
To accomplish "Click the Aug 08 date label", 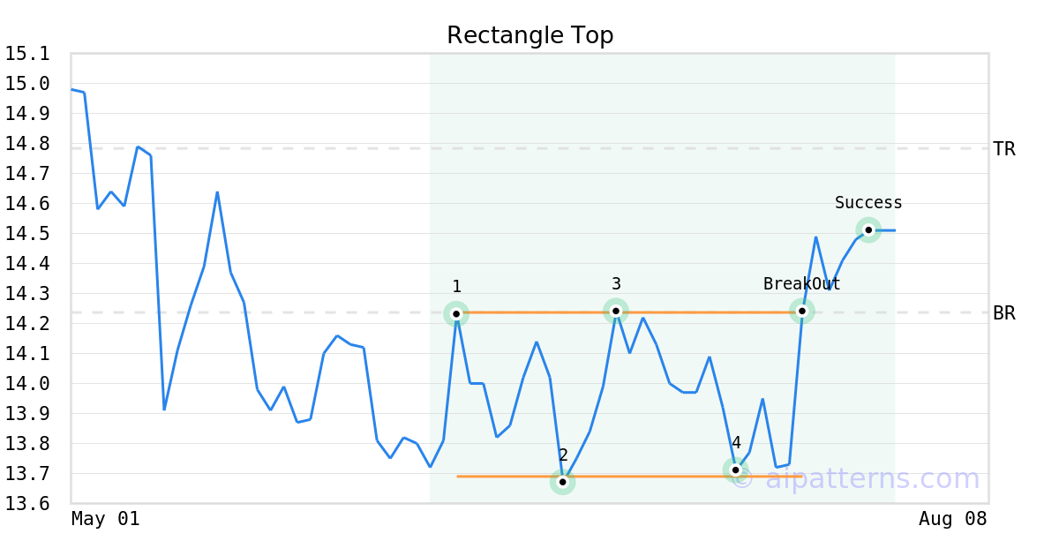I will pos(952,519).
